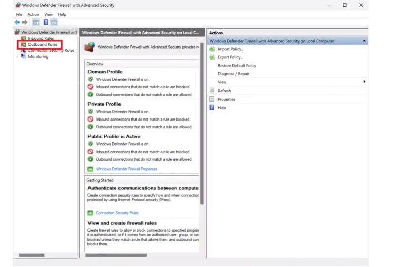
Task: Click Help in the Actions pane
Action: coord(222,108)
